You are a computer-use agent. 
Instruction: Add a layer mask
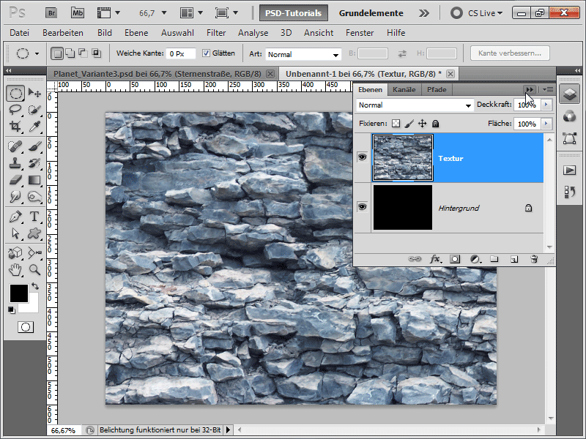[455, 259]
